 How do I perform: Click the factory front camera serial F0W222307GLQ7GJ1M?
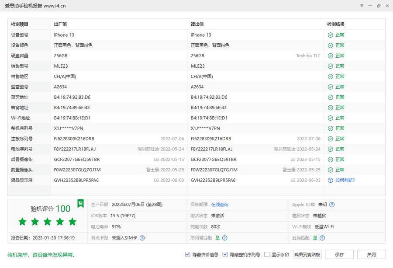point(77,170)
